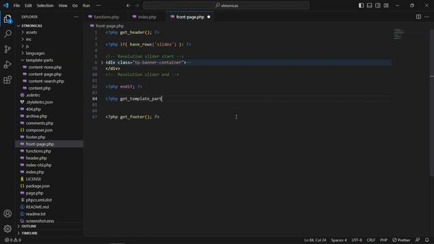Open the Explorer view in activity bar
The height and width of the screenshot is (244, 434).
point(7,19)
